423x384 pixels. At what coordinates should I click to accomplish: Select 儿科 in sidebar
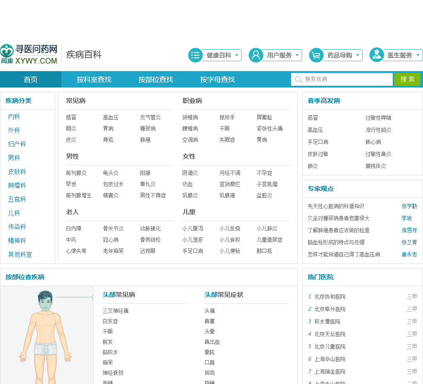click(x=14, y=213)
